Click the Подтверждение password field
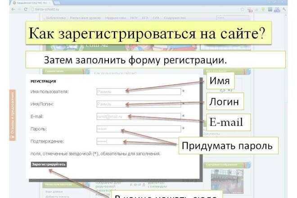Viewport: 297px width, 198px height. (x=139, y=141)
